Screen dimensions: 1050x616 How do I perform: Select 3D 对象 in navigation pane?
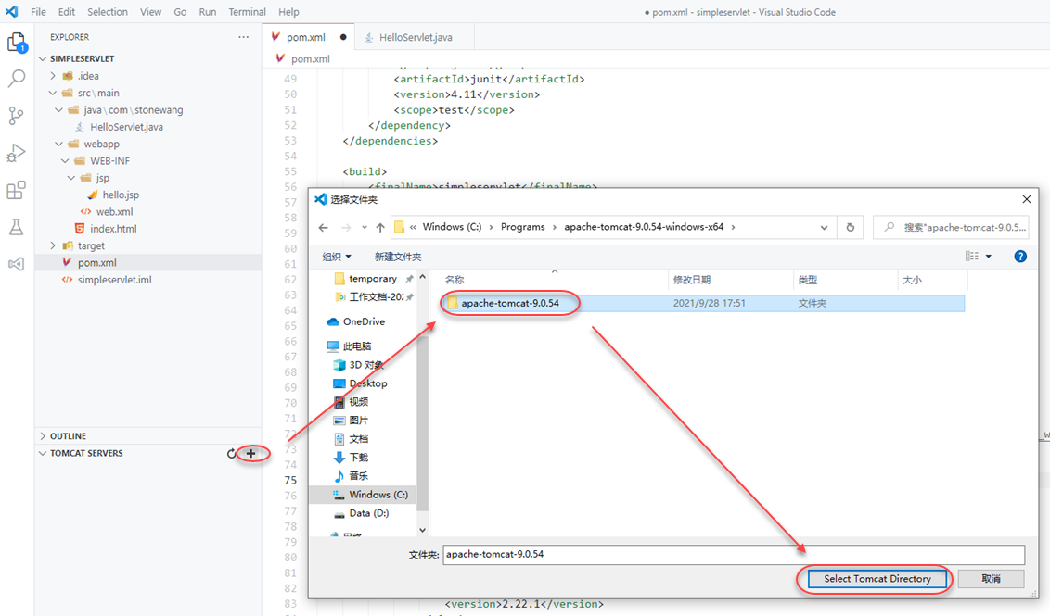coord(358,365)
